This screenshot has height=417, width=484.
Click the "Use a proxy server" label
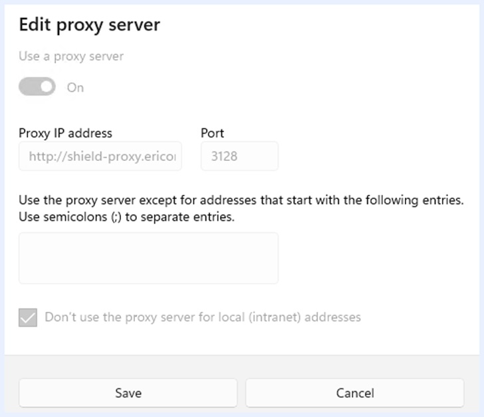tap(71, 57)
